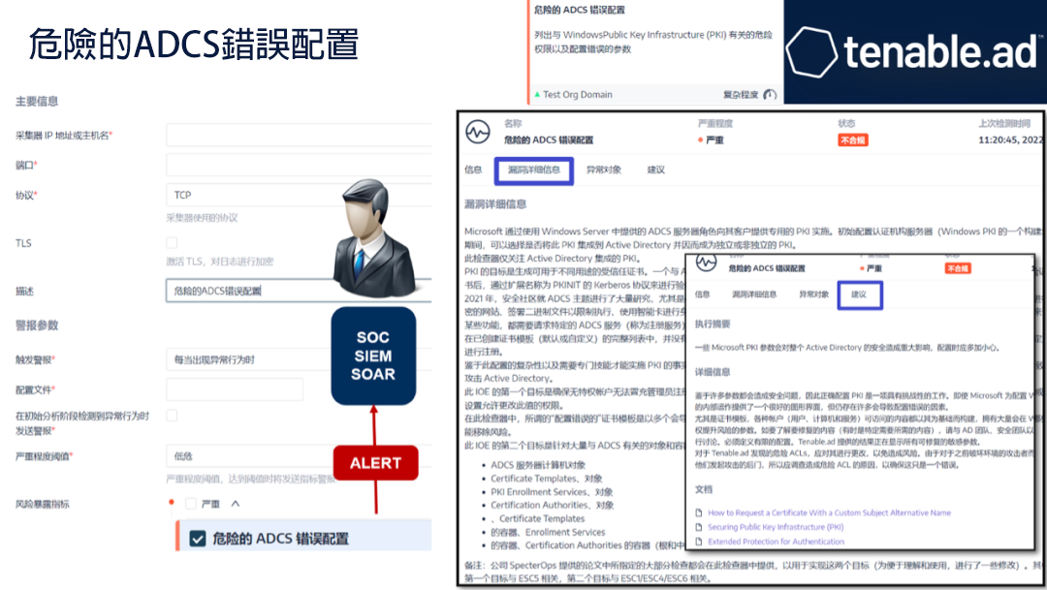The height and width of the screenshot is (590, 1047).
Task: Open the Extended Protection for Authentication link
Action: tap(776, 542)
